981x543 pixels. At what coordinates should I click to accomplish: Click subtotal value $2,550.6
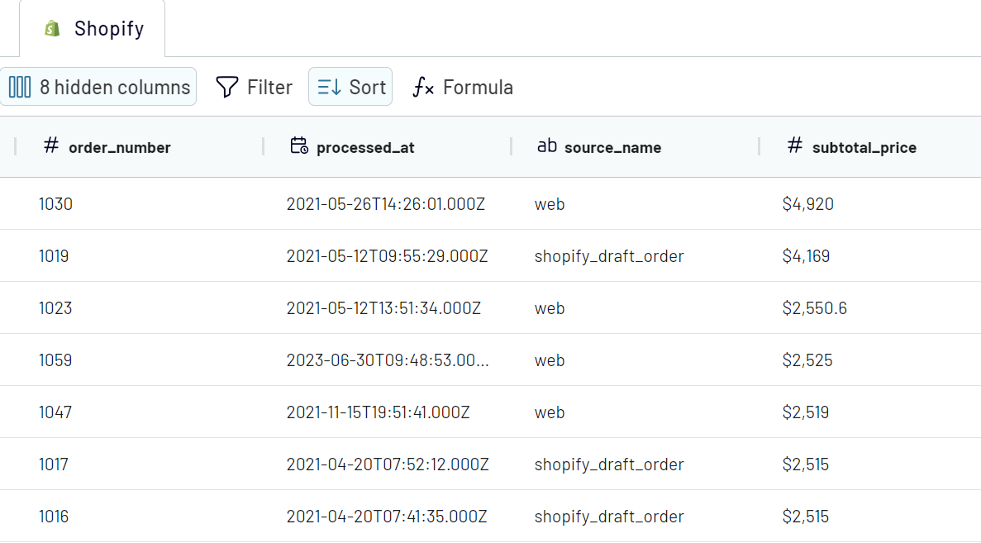(815, 307)
